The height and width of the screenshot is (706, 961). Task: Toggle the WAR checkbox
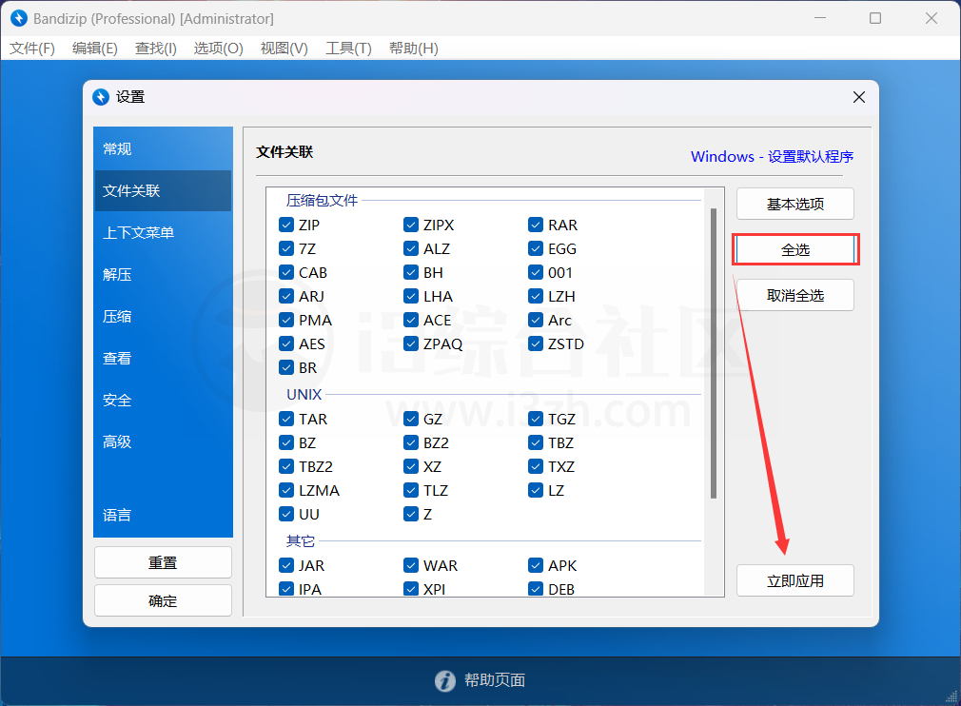(411, 566)
